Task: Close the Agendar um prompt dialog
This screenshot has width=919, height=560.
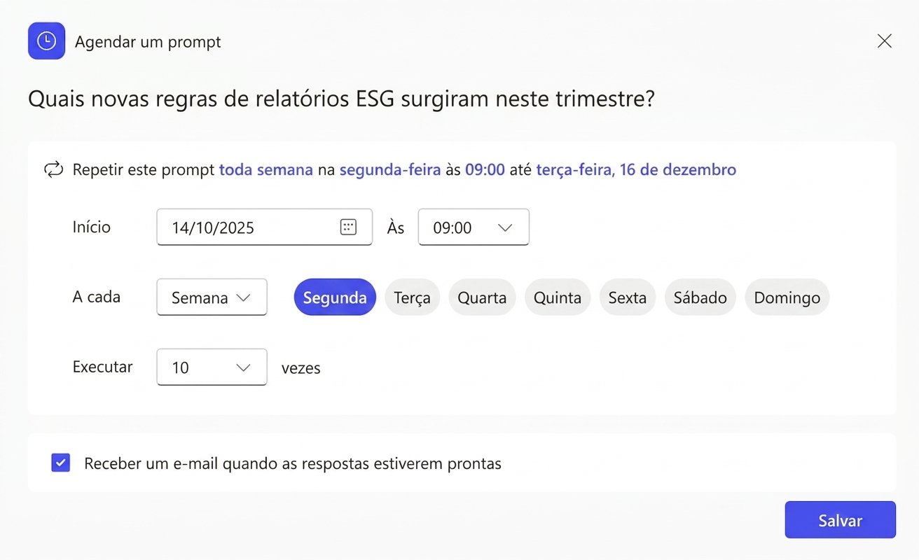Action: click(885, 41)
